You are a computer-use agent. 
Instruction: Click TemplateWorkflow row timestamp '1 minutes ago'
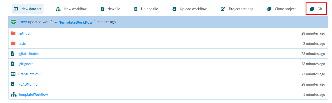314,95
